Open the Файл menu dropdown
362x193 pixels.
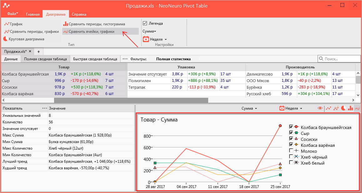13,14
